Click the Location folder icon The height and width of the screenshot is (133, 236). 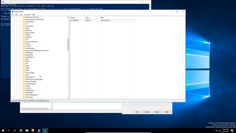pos(24,88)
